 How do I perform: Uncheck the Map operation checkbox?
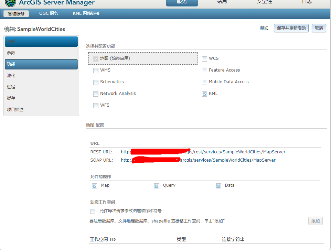pos(94,186)
